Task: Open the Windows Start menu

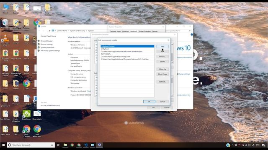Action: 3,145
